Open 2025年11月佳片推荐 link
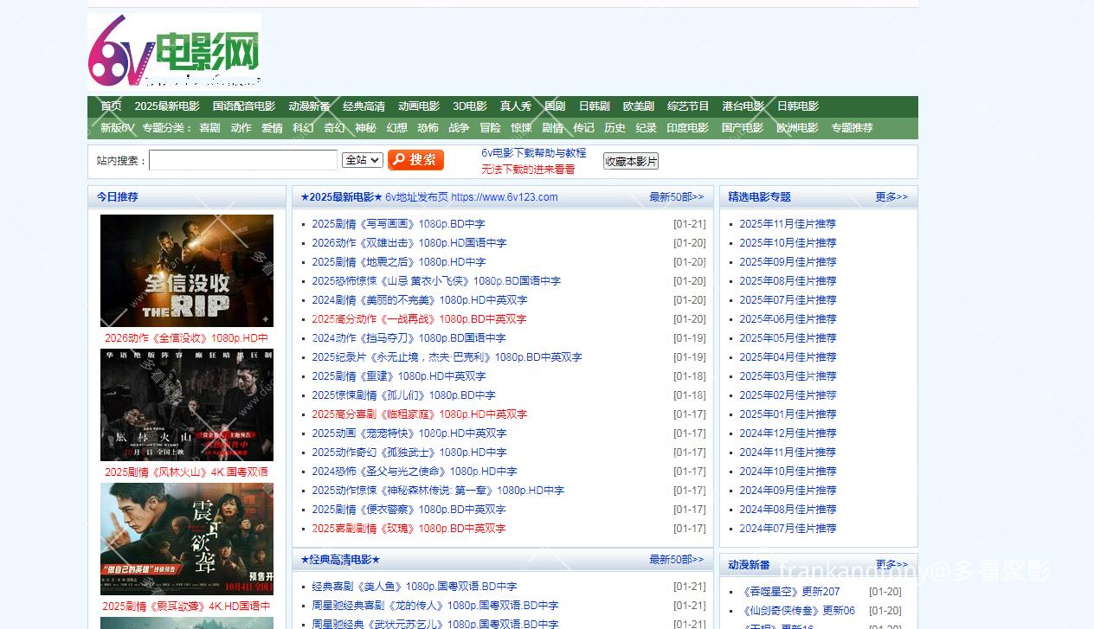 pos(788,224)
